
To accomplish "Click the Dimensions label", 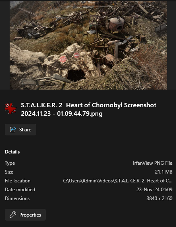I will tap(17, 198).
